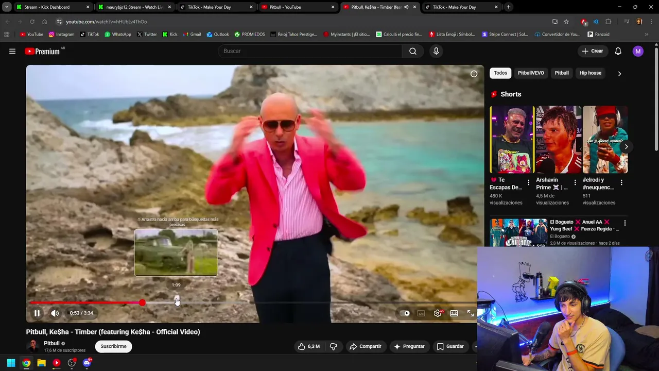Open the Gmail bookmark
The image size is (659, 371).
click(192, 35)
